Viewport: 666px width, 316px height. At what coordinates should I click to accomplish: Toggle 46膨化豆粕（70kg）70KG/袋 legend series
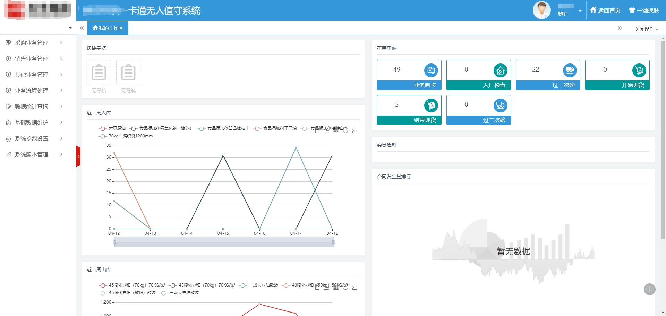click(132, 285)
